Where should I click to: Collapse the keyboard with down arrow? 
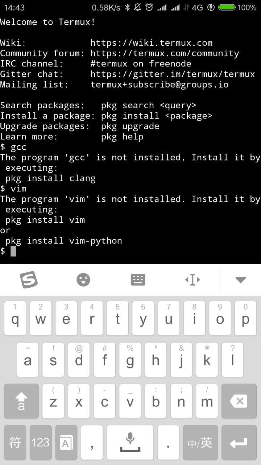point(241,280)
